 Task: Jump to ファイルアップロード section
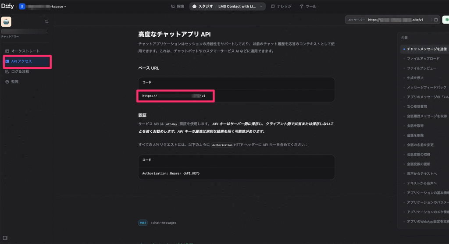click(423, 59)
